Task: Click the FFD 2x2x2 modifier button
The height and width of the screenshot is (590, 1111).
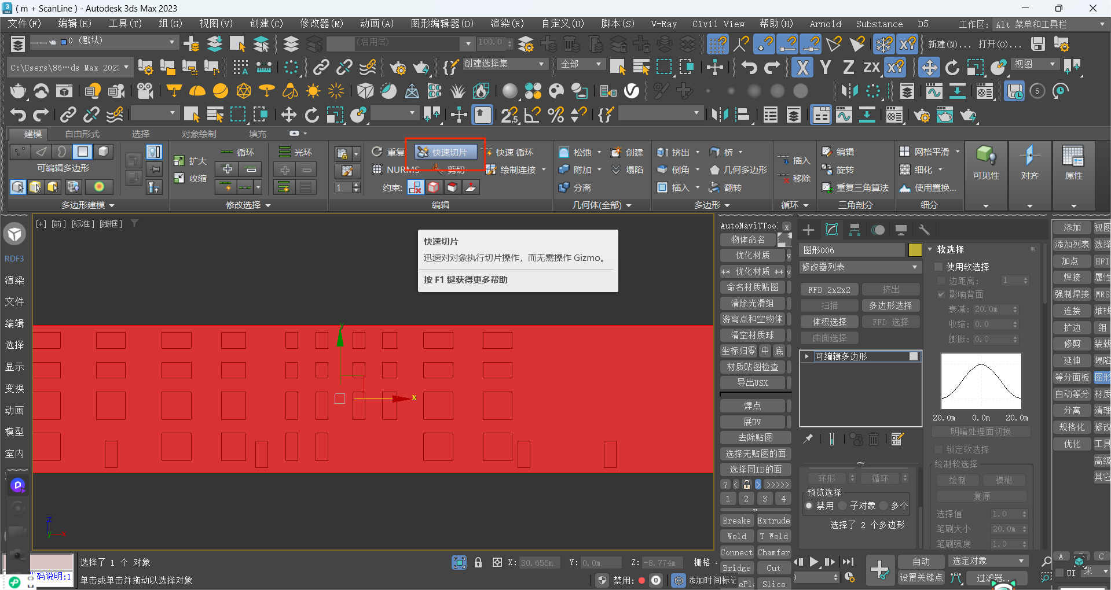Action: pos(829,289)
